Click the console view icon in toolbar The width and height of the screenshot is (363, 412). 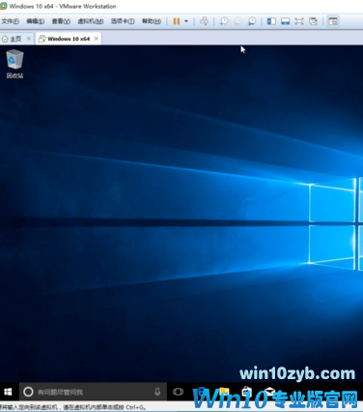pyautogui.click(x=333, y=21)
